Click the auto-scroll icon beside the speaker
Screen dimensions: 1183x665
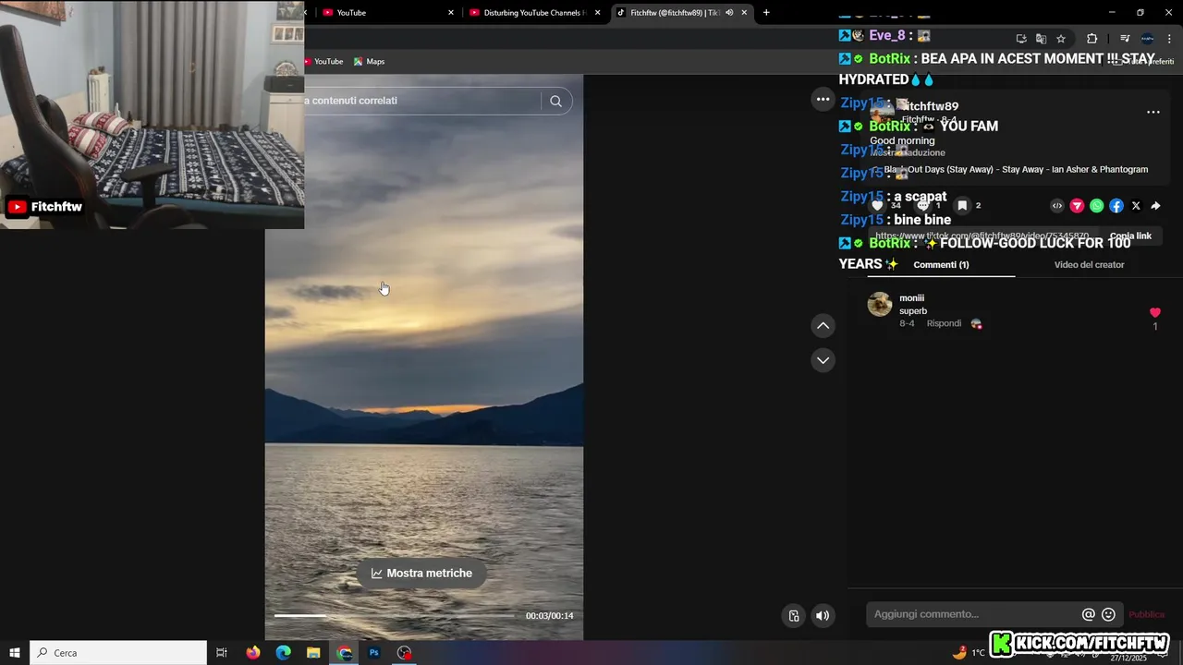pos(793,616)
